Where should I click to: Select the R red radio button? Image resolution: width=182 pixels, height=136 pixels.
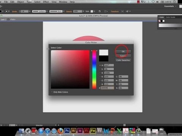pyautogui.click(x=100, y=77)
